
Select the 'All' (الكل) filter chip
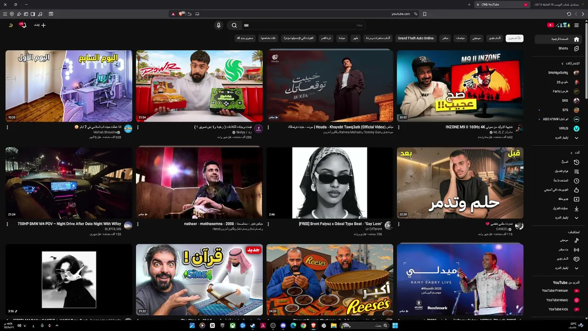[x=514, y=38]
